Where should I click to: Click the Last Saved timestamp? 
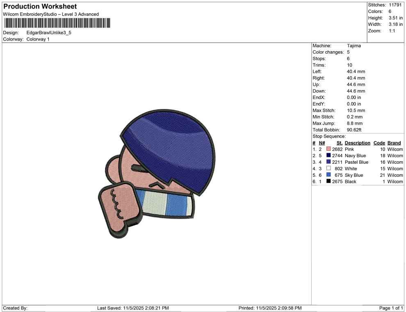pyautogui.click(x=133, y=308)
